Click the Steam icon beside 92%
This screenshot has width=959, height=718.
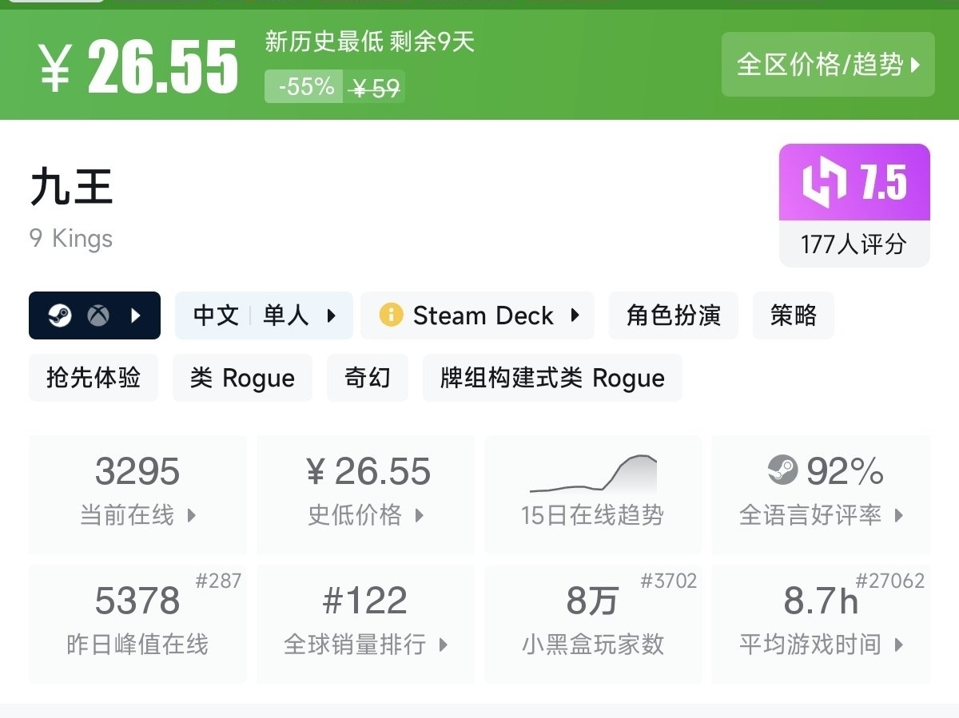782,470
